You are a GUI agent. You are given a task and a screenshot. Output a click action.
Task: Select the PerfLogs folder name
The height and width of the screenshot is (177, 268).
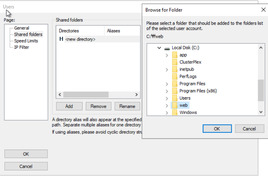tap(188, 76)
